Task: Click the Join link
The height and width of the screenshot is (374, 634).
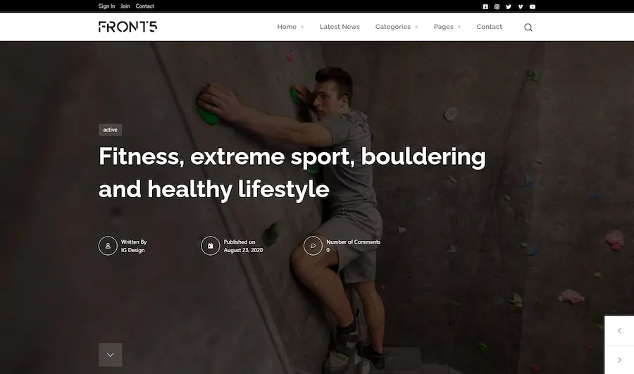Action: [125, 6]
